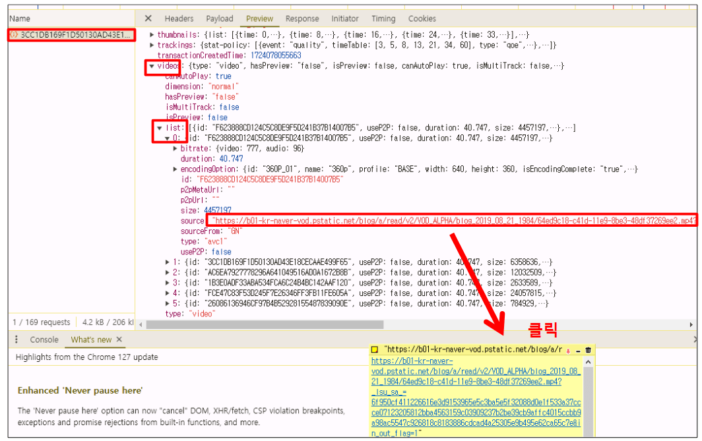This screenshot has height=441, width=702.
Task: Collapse list item 0
Action: (x=168, y=138)
